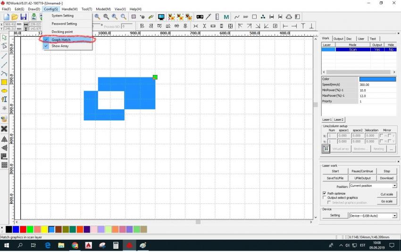Click the monitor preview icon in toolbar

click(161, 17)
